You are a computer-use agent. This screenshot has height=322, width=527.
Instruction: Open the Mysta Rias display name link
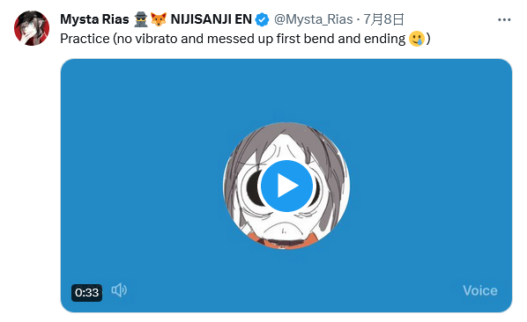pyautogui.click(x=94, y=19)
